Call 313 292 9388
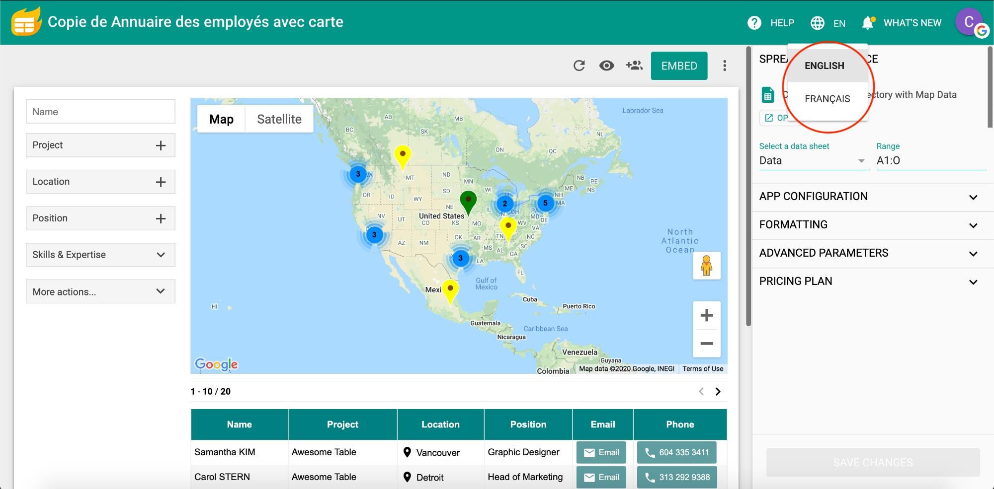This screenshot has height=489, width=994. tap(677, 477)
